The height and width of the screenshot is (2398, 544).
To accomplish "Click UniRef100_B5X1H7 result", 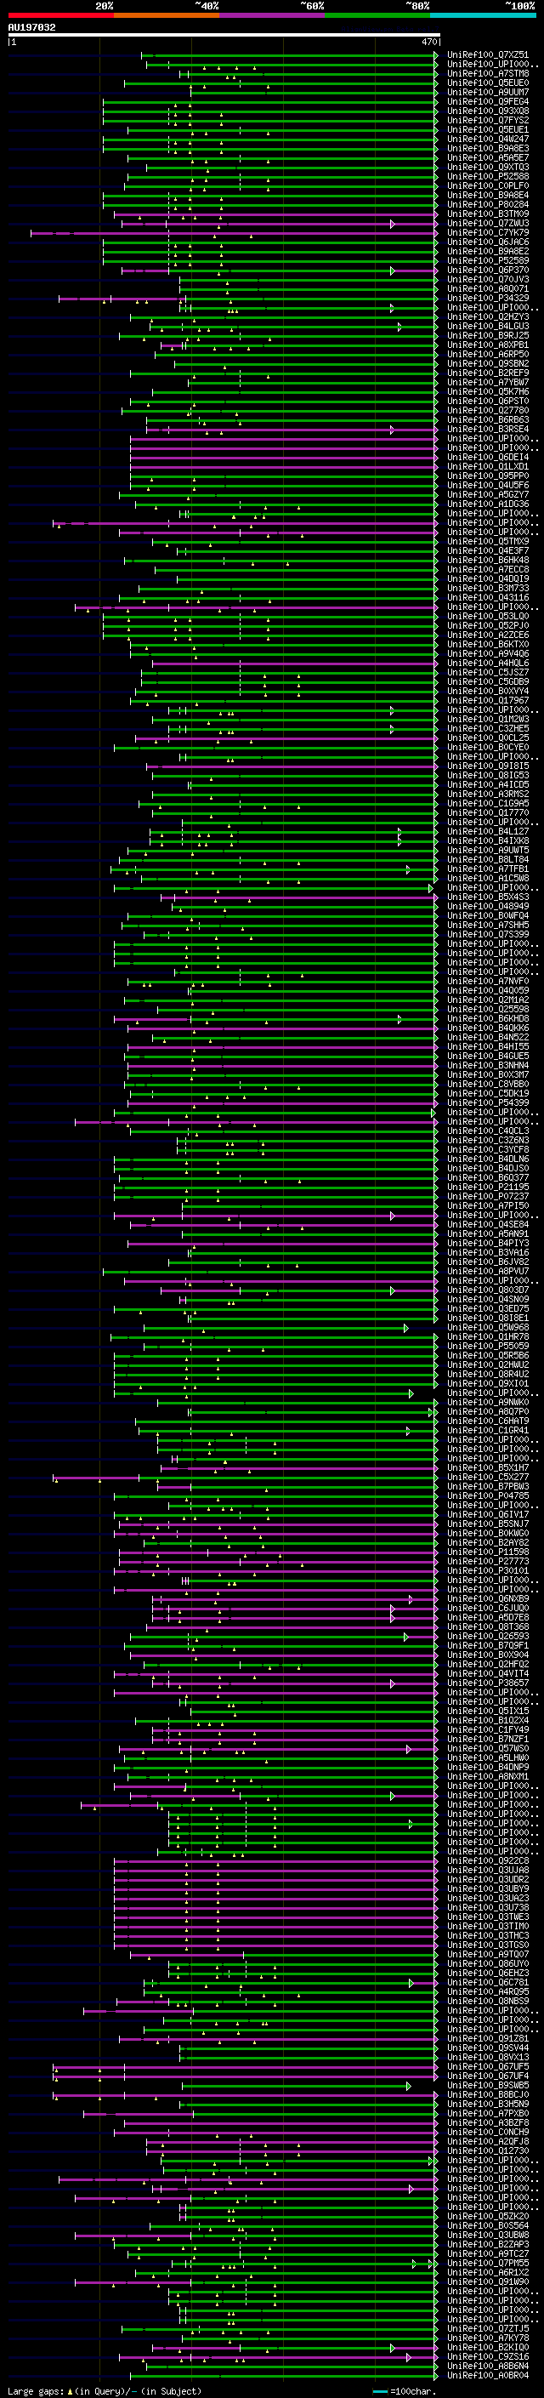I will (x=488, y=1468).
